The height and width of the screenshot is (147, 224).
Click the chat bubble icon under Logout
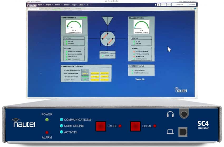195,9
